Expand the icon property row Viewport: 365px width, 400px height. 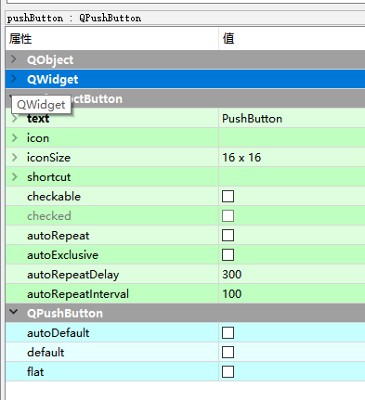(14, 137)
